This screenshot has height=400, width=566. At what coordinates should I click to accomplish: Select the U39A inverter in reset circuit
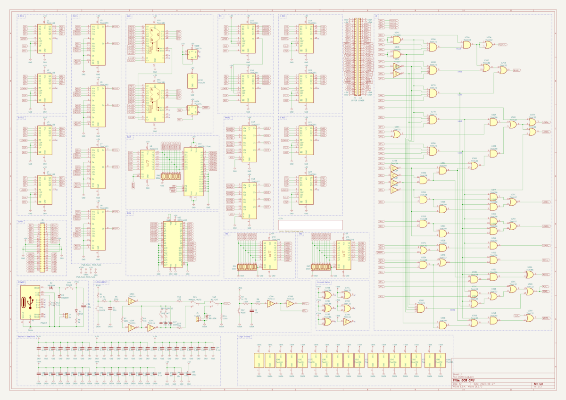point(271,304)
